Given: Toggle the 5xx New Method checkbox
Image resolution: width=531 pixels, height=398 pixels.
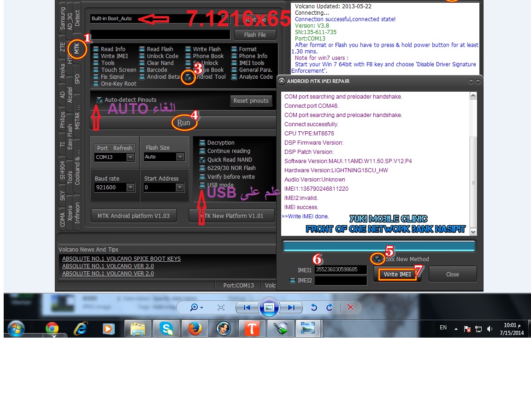Looking at the screenshot, I should pos(377,259).
